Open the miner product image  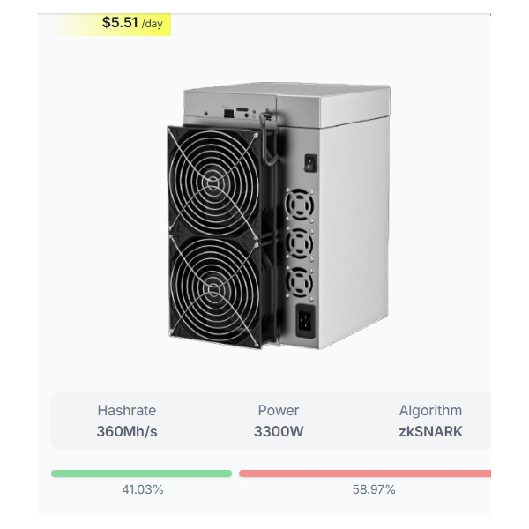pos(279,216)
